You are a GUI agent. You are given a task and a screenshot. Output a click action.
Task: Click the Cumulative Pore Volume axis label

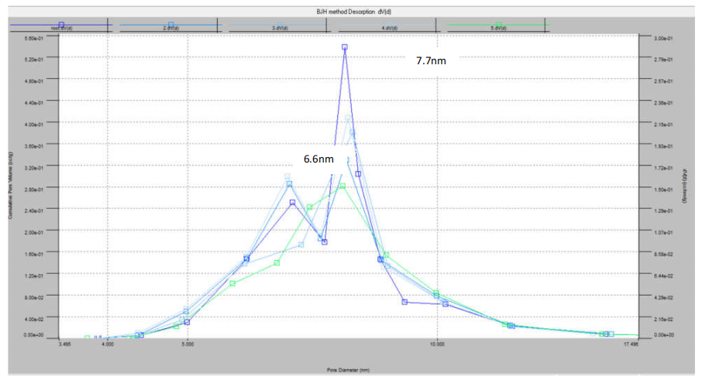point(11,186)
